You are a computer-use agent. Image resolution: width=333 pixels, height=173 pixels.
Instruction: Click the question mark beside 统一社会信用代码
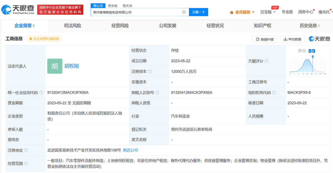[41, 92]
